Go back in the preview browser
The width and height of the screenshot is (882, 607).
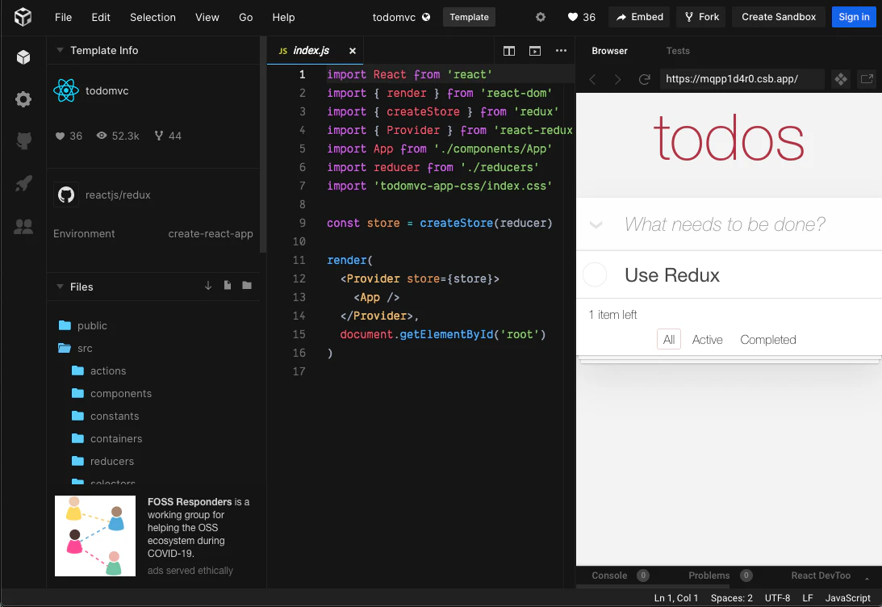[592, 79]
